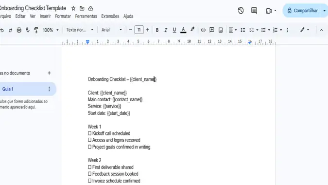Toggle underline formatting
This screenshot has height=185, width=328.
coord(174,30)
